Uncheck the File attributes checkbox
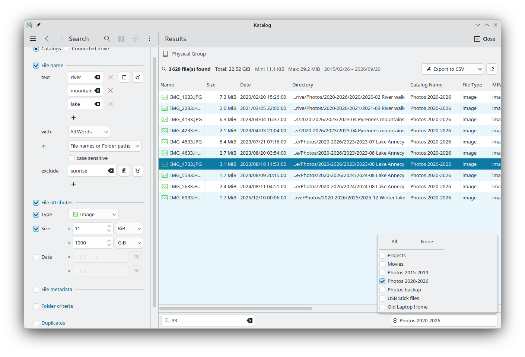 [36, 202]
